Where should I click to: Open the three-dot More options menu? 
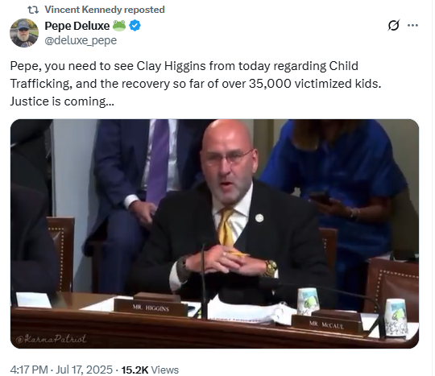(x=412, y=26)
